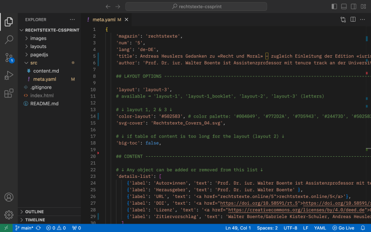371x232 pixels.
Task: Click the command center search box rechtstexte-cssprint
Action: pos(196,6)
